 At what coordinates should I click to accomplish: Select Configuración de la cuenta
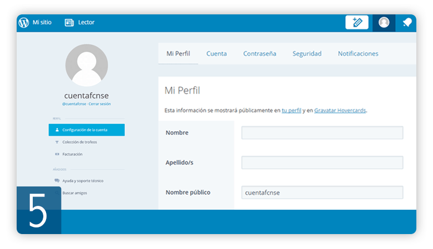(x=87, y=130)
